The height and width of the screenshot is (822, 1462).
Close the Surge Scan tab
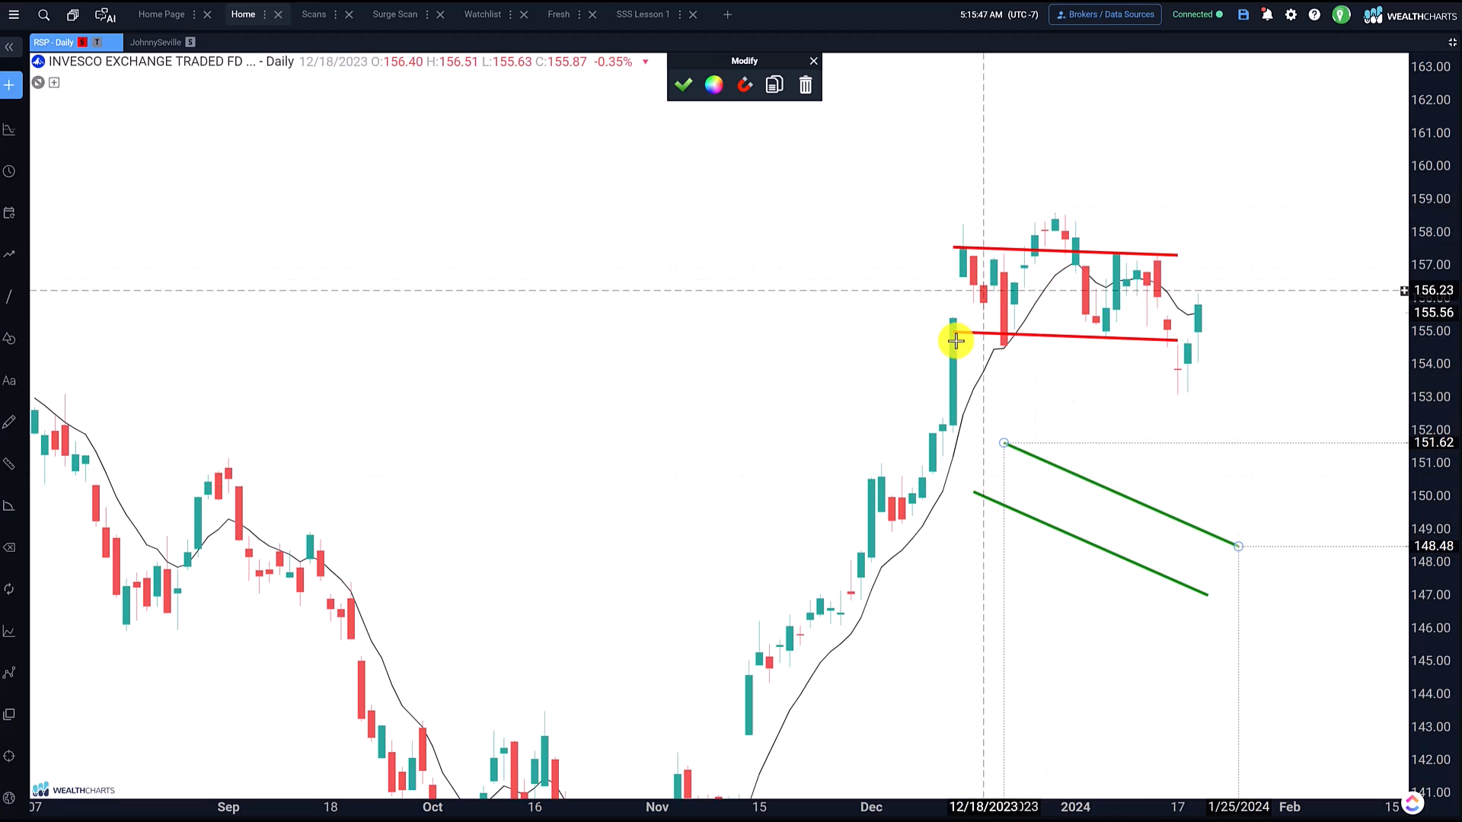tap(440, 14)
